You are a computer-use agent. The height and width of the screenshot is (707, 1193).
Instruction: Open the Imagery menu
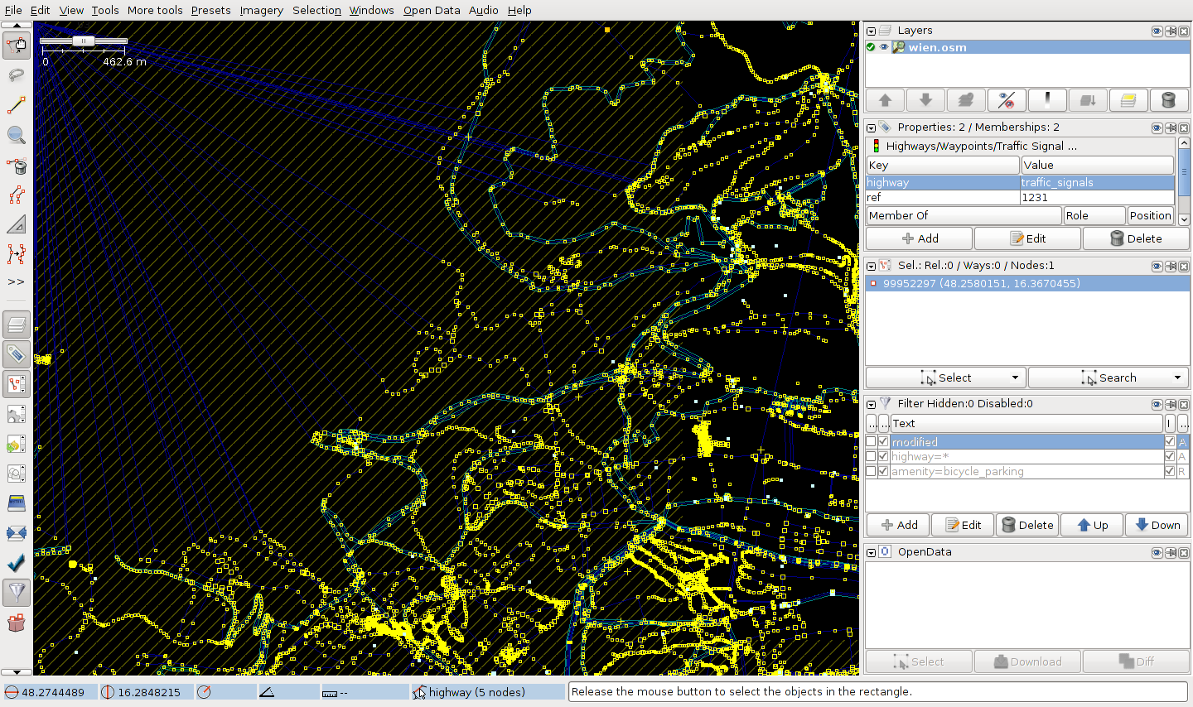261,10
